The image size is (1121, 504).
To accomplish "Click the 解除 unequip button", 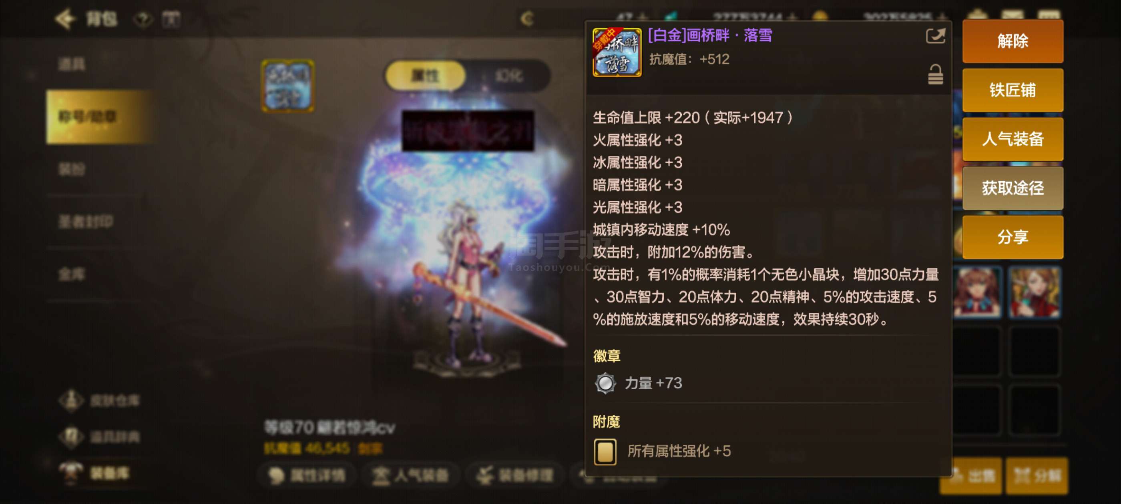I will 1012,41.
